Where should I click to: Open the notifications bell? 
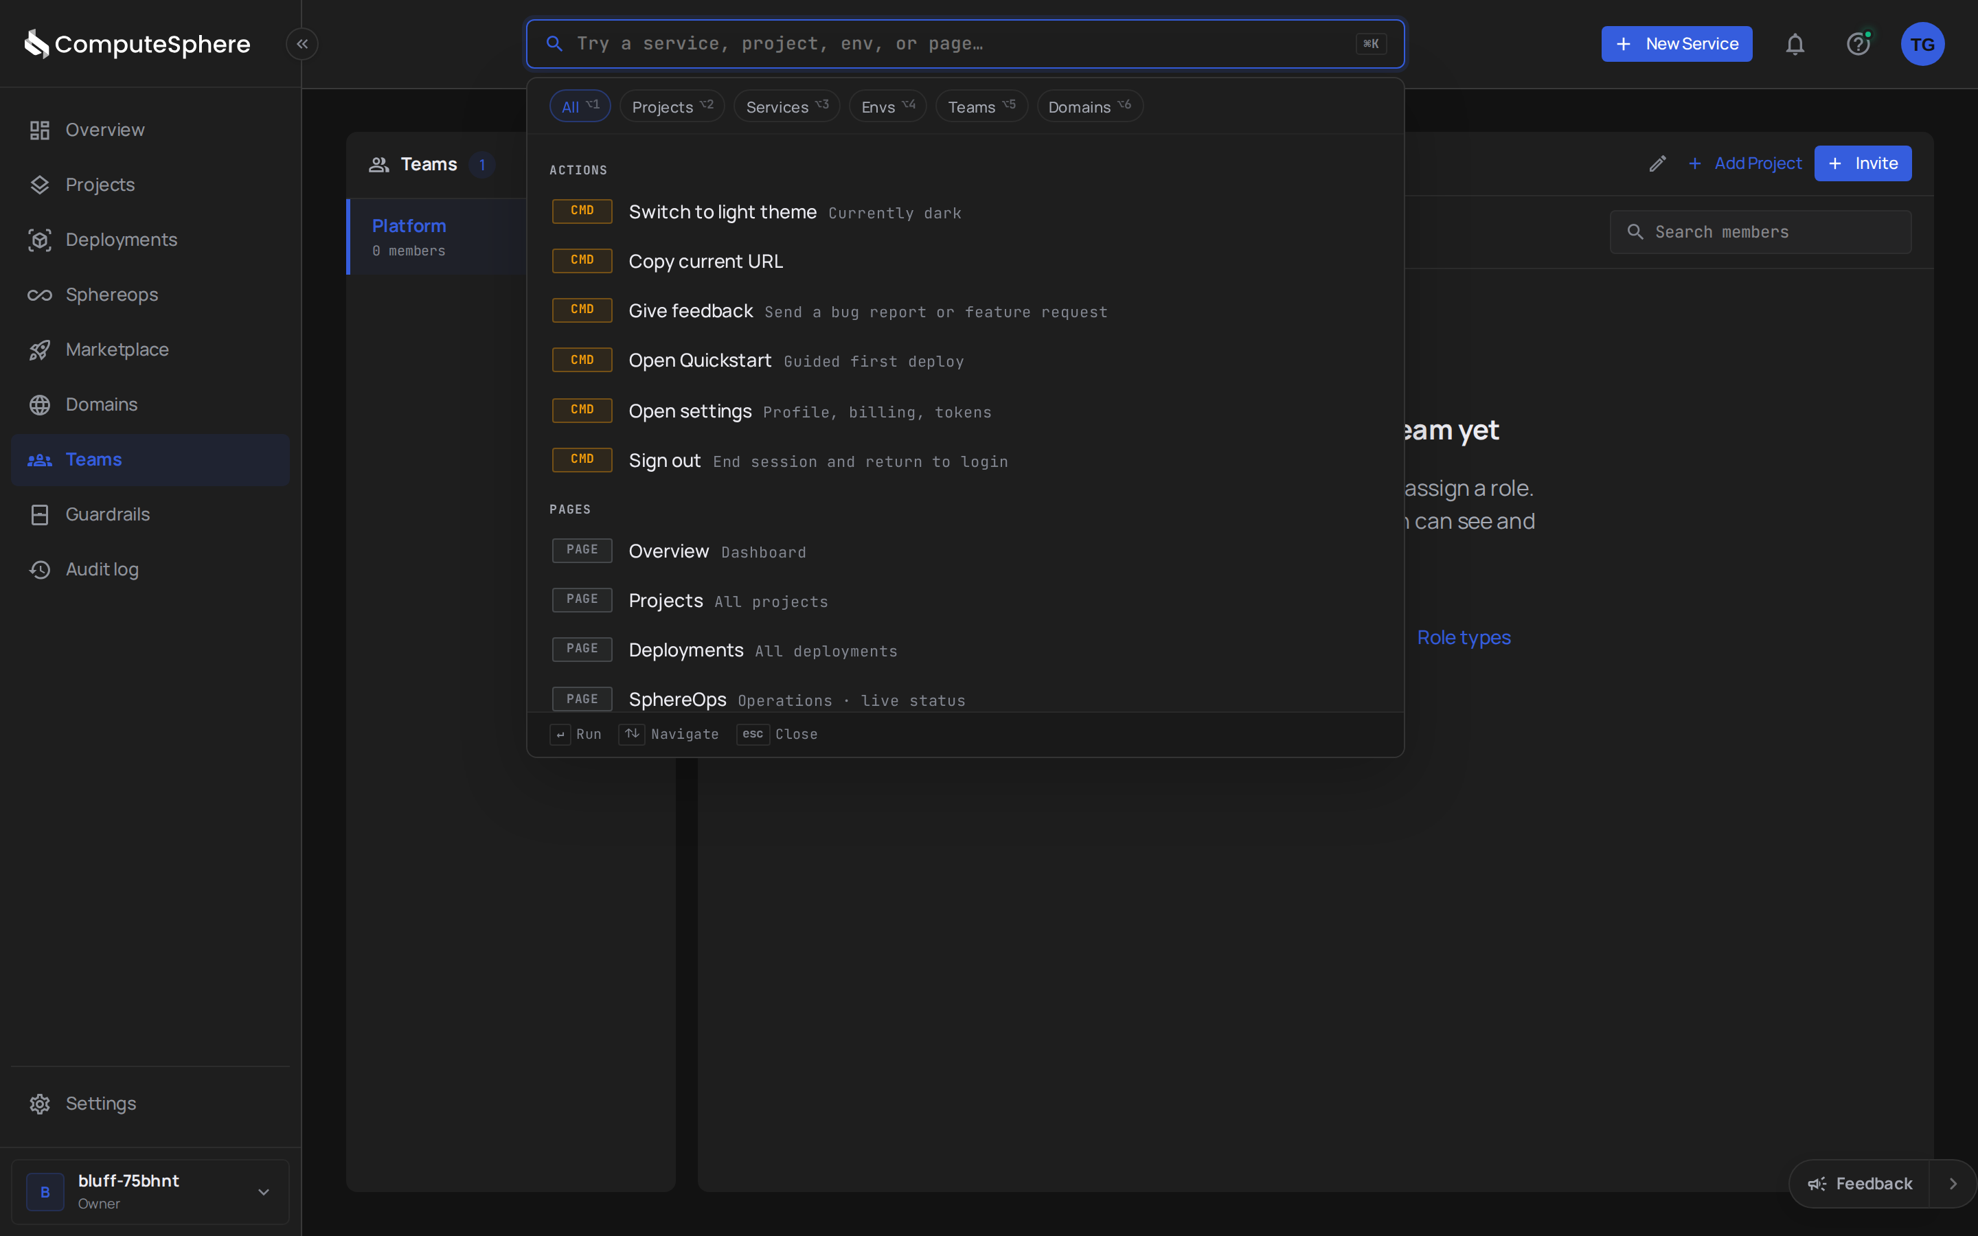click(x=1795, y=44)
